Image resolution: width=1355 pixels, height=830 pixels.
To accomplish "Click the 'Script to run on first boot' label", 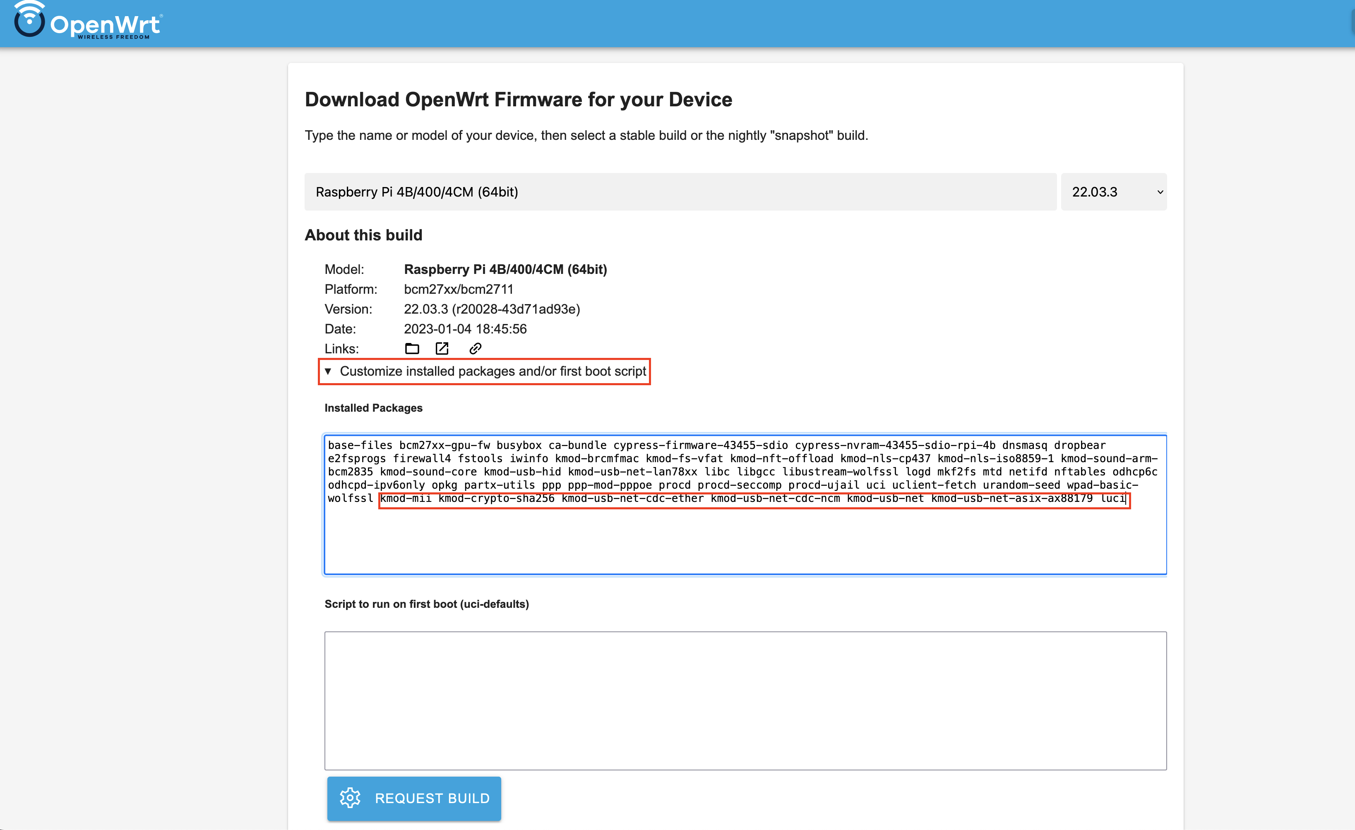I will (x=426, y=604).
